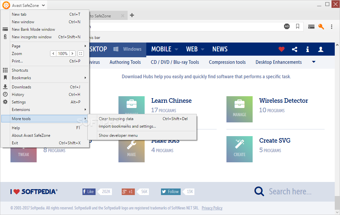Click the user account icon
Image resolution: width=340 pixels, height=215 pixels.
[321, 49]
